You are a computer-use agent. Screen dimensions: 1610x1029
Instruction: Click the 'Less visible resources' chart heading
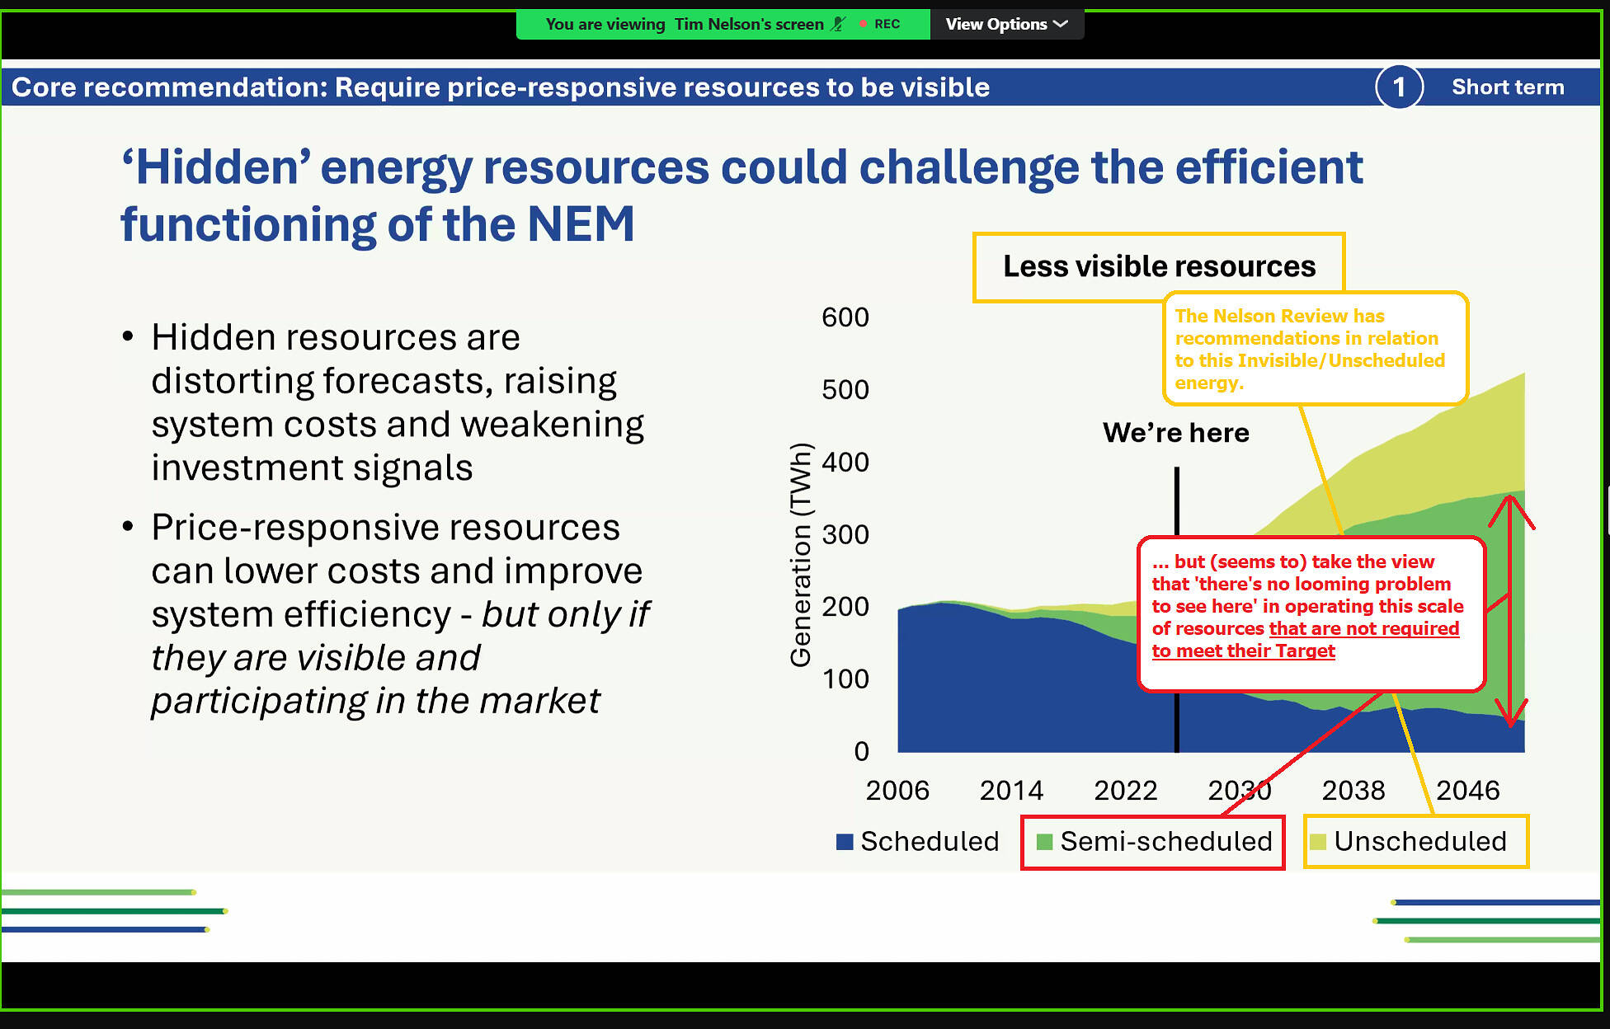[1159, 266]
